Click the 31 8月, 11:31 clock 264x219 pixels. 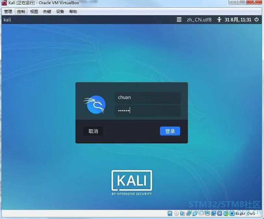(x=238, y=19)
